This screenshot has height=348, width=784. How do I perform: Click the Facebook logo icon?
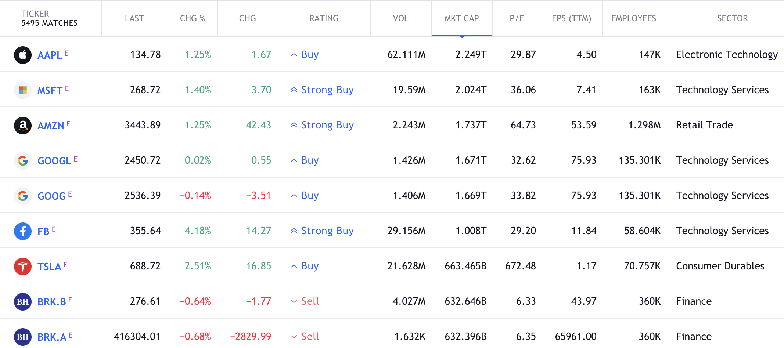(23, 231)
